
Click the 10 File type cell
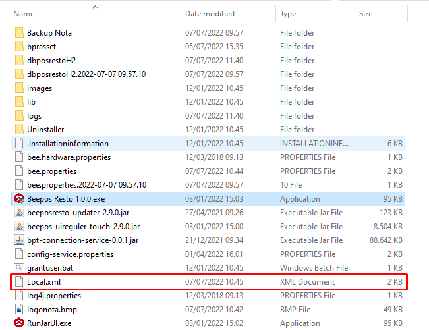point(291,185)
